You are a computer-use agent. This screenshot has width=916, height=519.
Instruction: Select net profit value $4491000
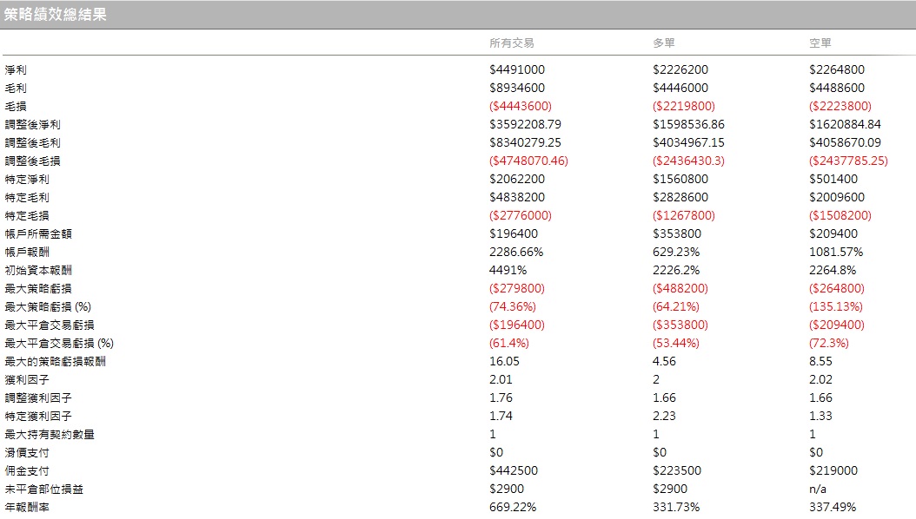517,70
